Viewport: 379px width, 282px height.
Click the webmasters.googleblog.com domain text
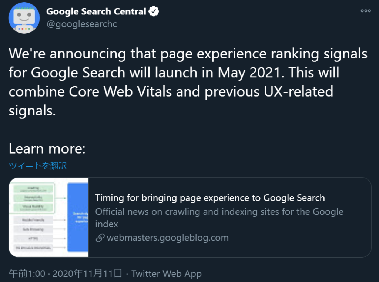(167, 238)
